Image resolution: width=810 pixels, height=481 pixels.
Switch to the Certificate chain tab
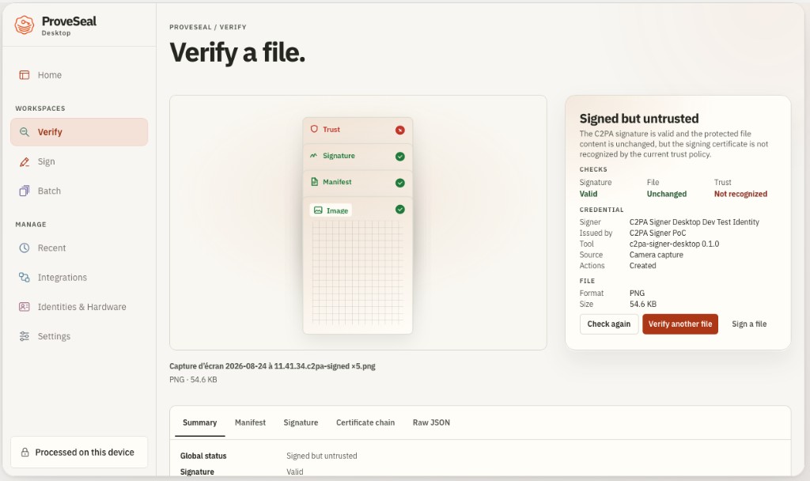pos(365,422)
